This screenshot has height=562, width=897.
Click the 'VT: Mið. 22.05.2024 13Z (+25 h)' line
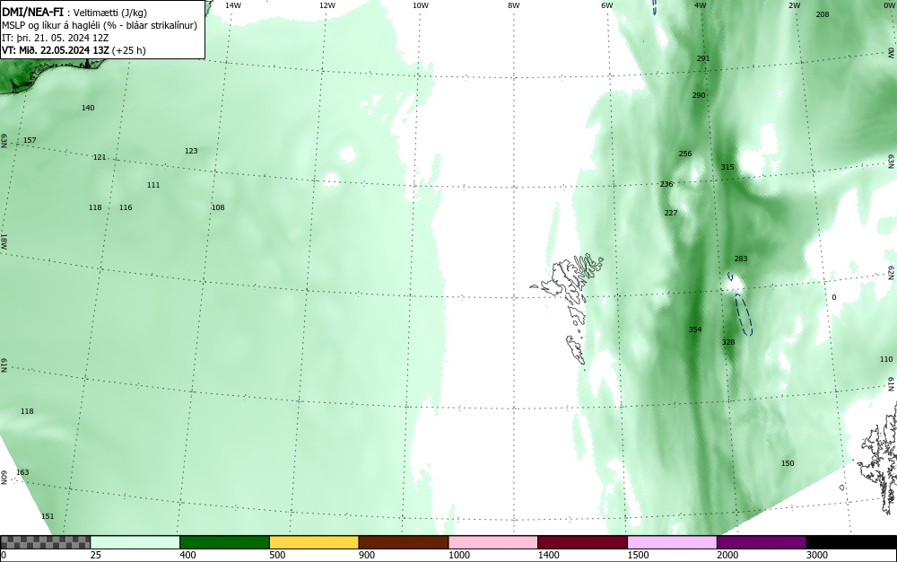click(x=74, y=50)
